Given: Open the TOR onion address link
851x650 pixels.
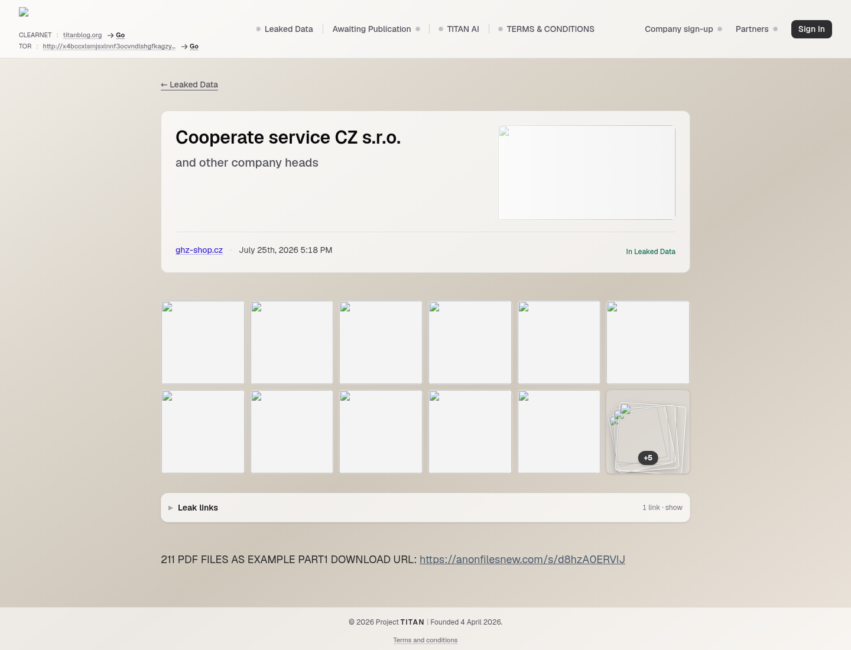Looking at the screenshot, I should [109, 46].
